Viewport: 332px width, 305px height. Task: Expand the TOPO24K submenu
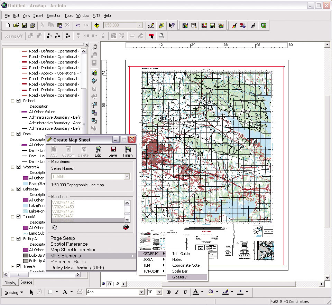point(151,271)
